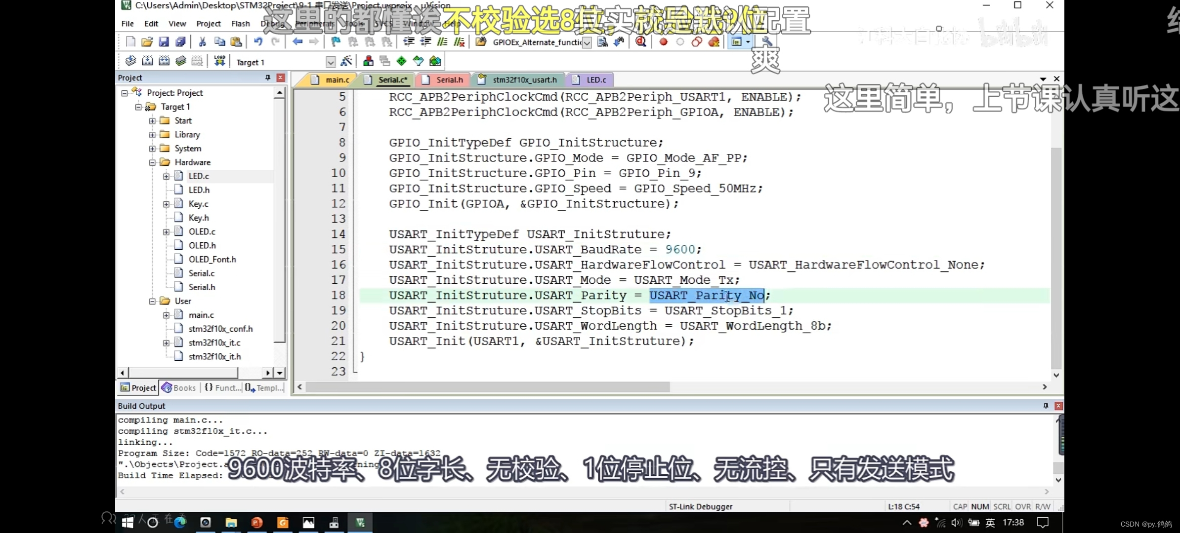Image resolution: width=1180 pixels, height=533 pixels.
Task: Click the Translate current file icon
Action: pos(130,61)
